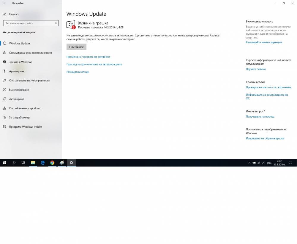
Task: Open File Explorer from taskbar
Action: [33, 163]
